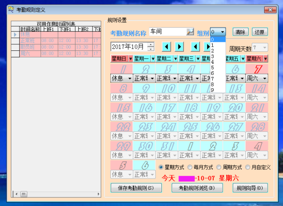
Task: Increase the month using the stepper up arrow
Action: coord(150,44)
